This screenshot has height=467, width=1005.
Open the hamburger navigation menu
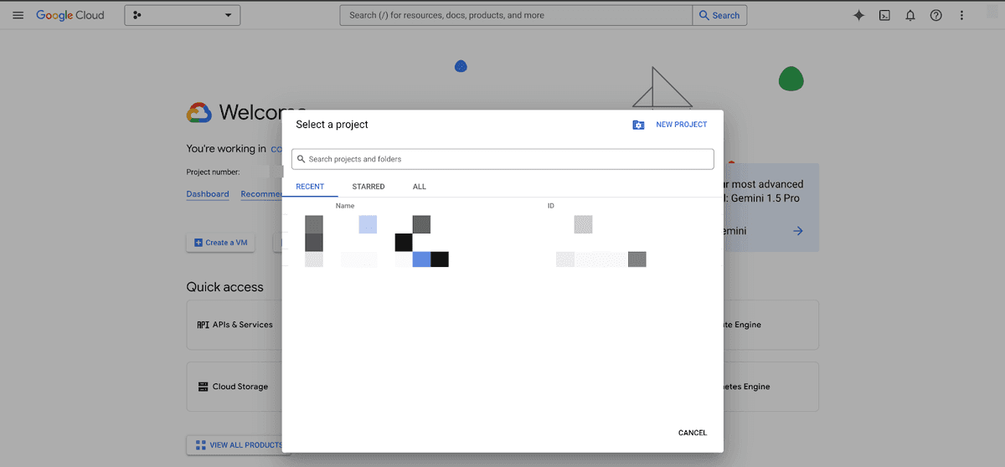(18, 15)
